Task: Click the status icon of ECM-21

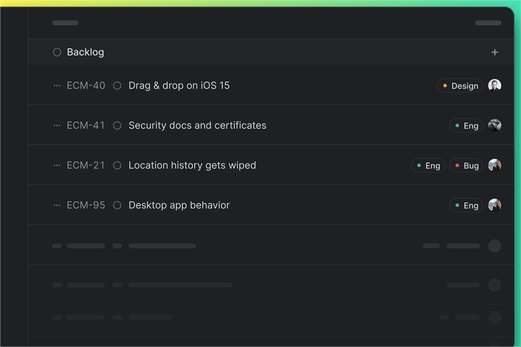Action: pos(117,165)
